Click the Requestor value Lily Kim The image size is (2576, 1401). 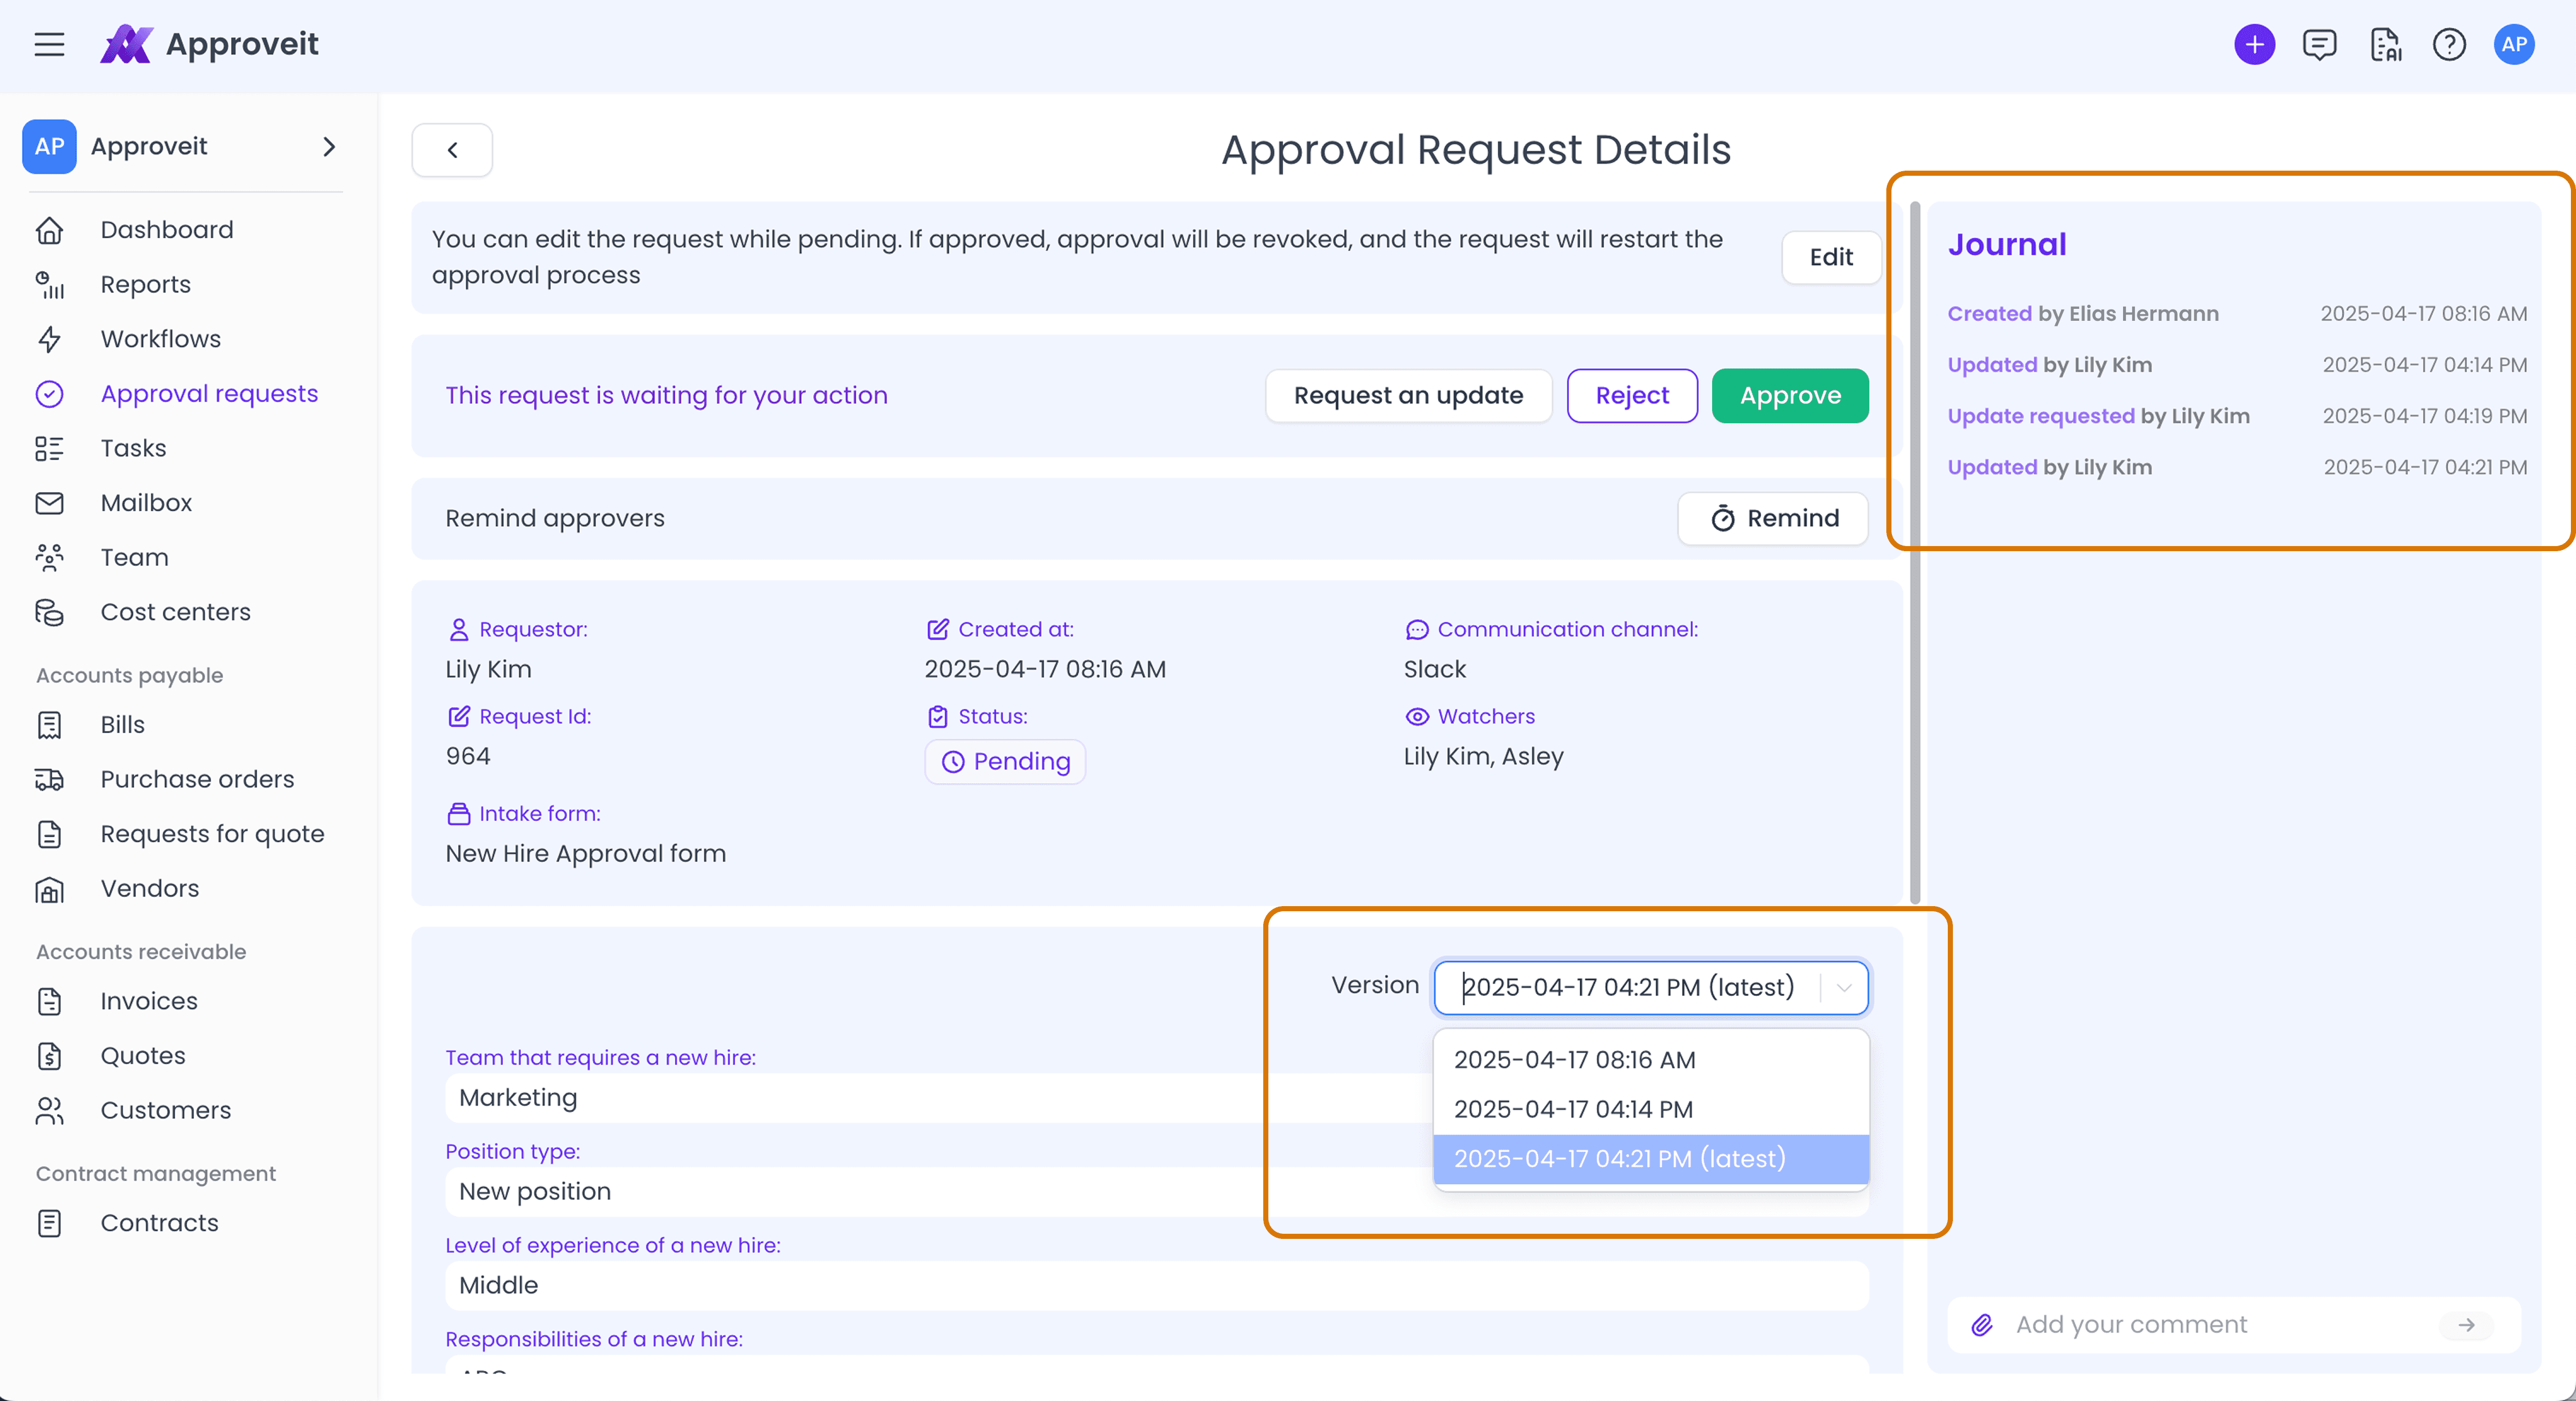(x=488, y=669)
